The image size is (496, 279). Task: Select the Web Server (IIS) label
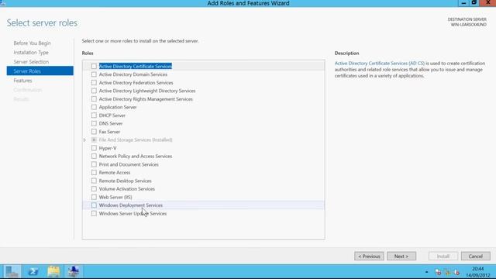tap(115, 197)
